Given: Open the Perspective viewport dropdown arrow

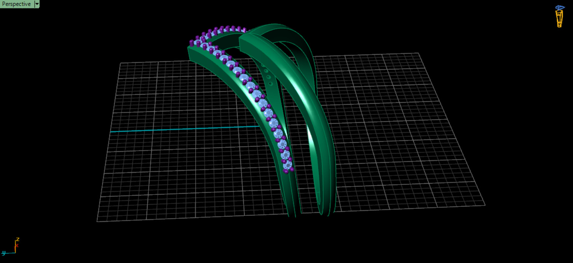Looking at the screenshot, I should pos(37,4).
